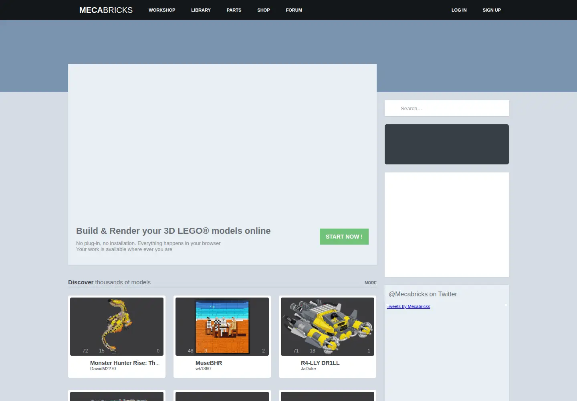
Task: Focus the Search… input field
Action: [447, 108]
